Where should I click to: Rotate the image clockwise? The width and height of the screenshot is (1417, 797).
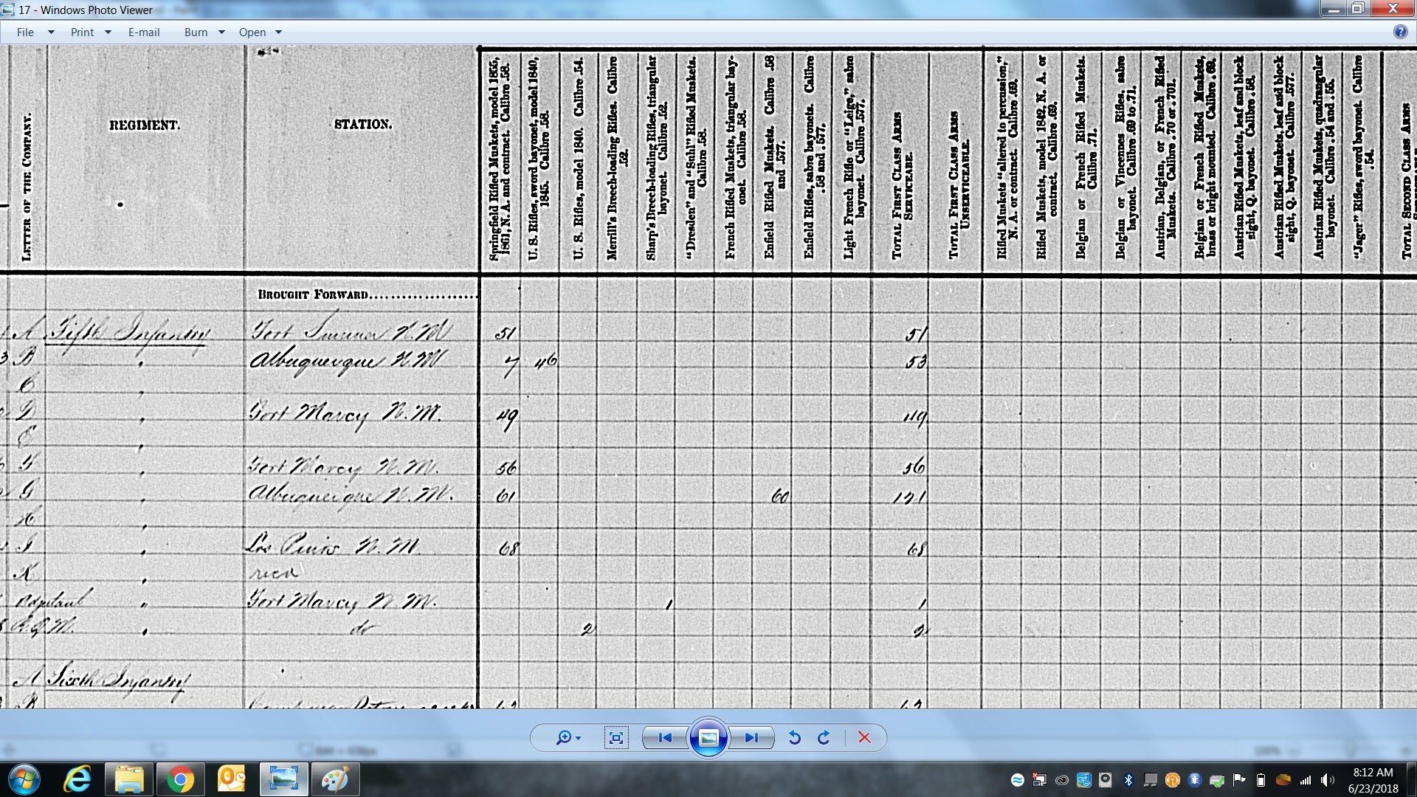(824, 738)
